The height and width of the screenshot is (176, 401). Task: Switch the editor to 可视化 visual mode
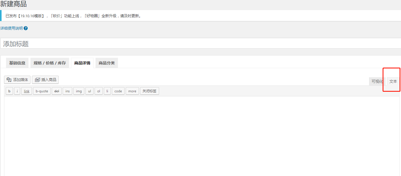[377, 81]
